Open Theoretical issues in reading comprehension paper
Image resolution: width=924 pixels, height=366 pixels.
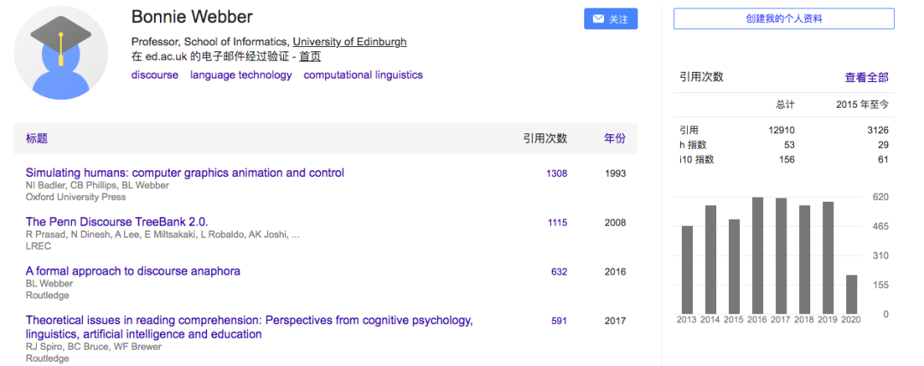point(248,321)
